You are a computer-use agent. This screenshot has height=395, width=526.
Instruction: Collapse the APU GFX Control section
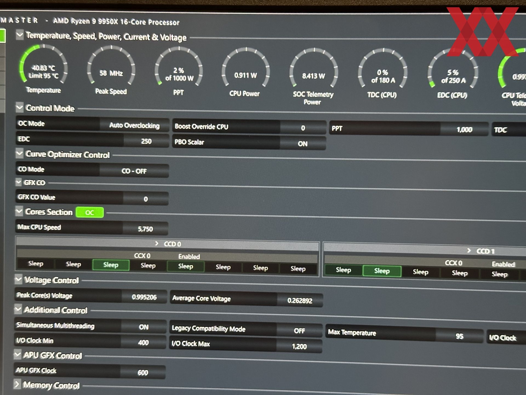click(x=18, y=354)
